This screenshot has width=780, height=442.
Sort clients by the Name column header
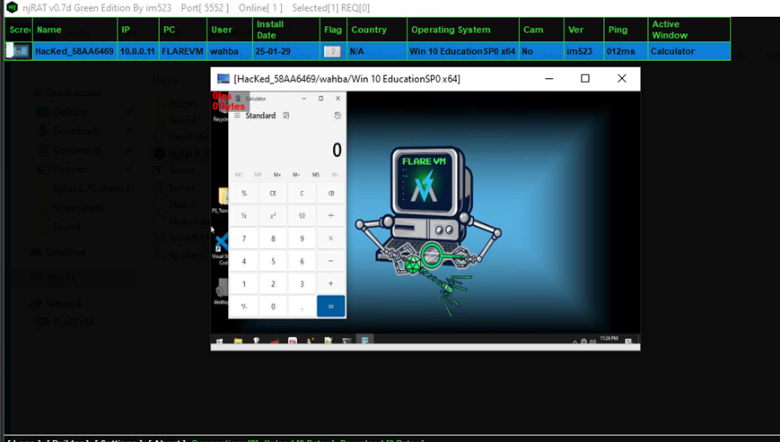[x=74, y=30]
